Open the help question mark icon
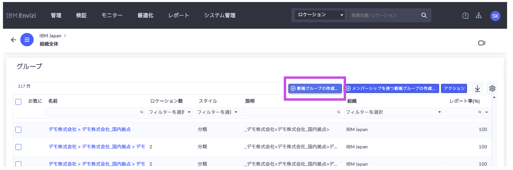The image size is (513, 170). (465, 16)
